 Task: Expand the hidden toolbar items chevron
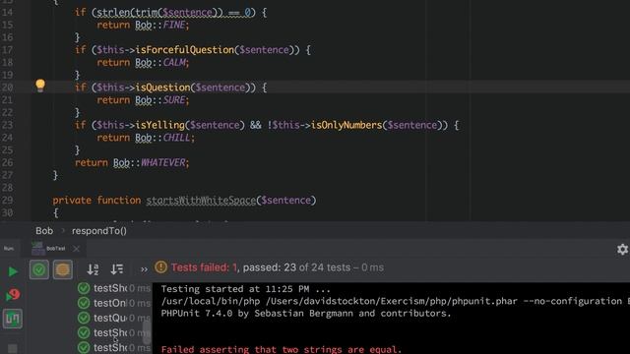pyautogui.click(x=144, y=269)
